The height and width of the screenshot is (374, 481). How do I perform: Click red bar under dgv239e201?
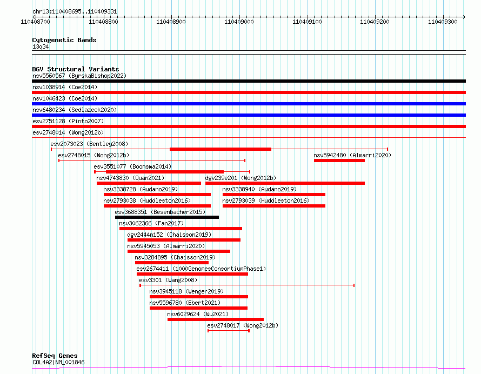click(x=285, y=183)
